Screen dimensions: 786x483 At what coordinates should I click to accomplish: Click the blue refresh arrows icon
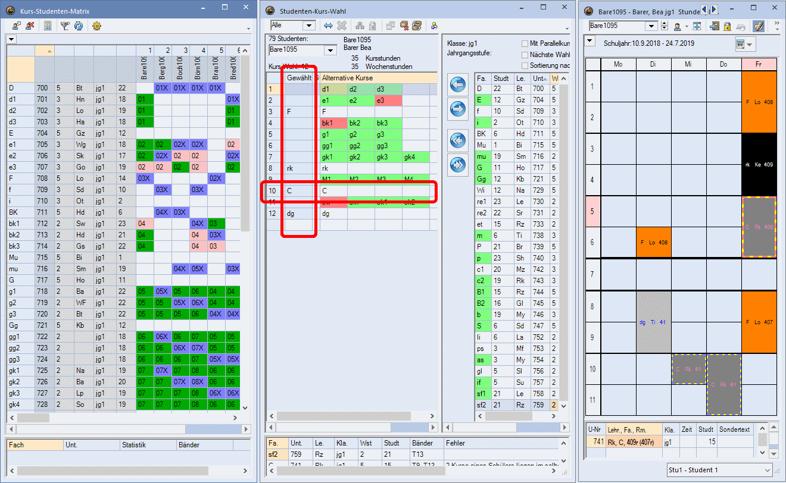coord(78,26)
